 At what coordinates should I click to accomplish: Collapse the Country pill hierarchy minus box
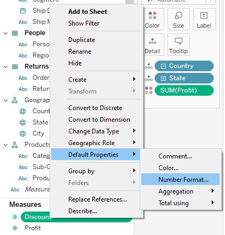click(163, 66)
